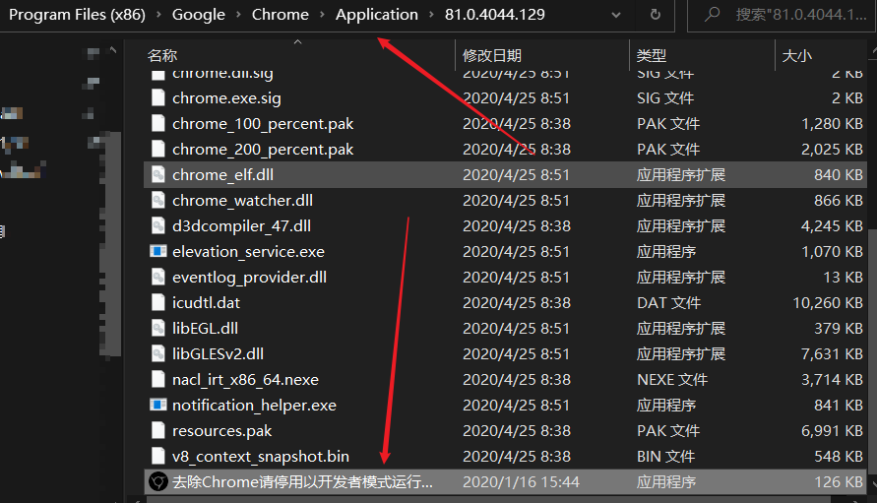The height and width of the screenshot is (503, 877).
Task: Click the chrome_elf.dll file icon
Action: [x=157, y=174]
